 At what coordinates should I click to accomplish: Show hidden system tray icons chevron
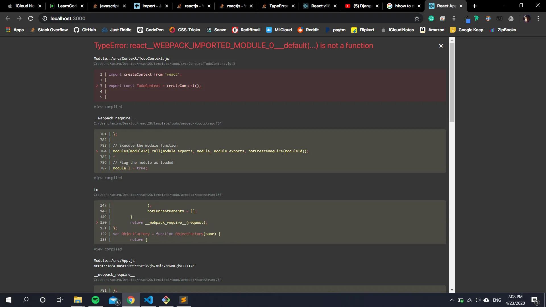452,300
